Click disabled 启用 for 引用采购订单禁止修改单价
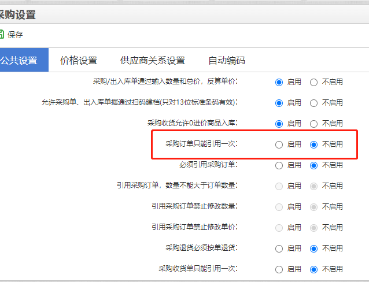 tap(279, 228)
